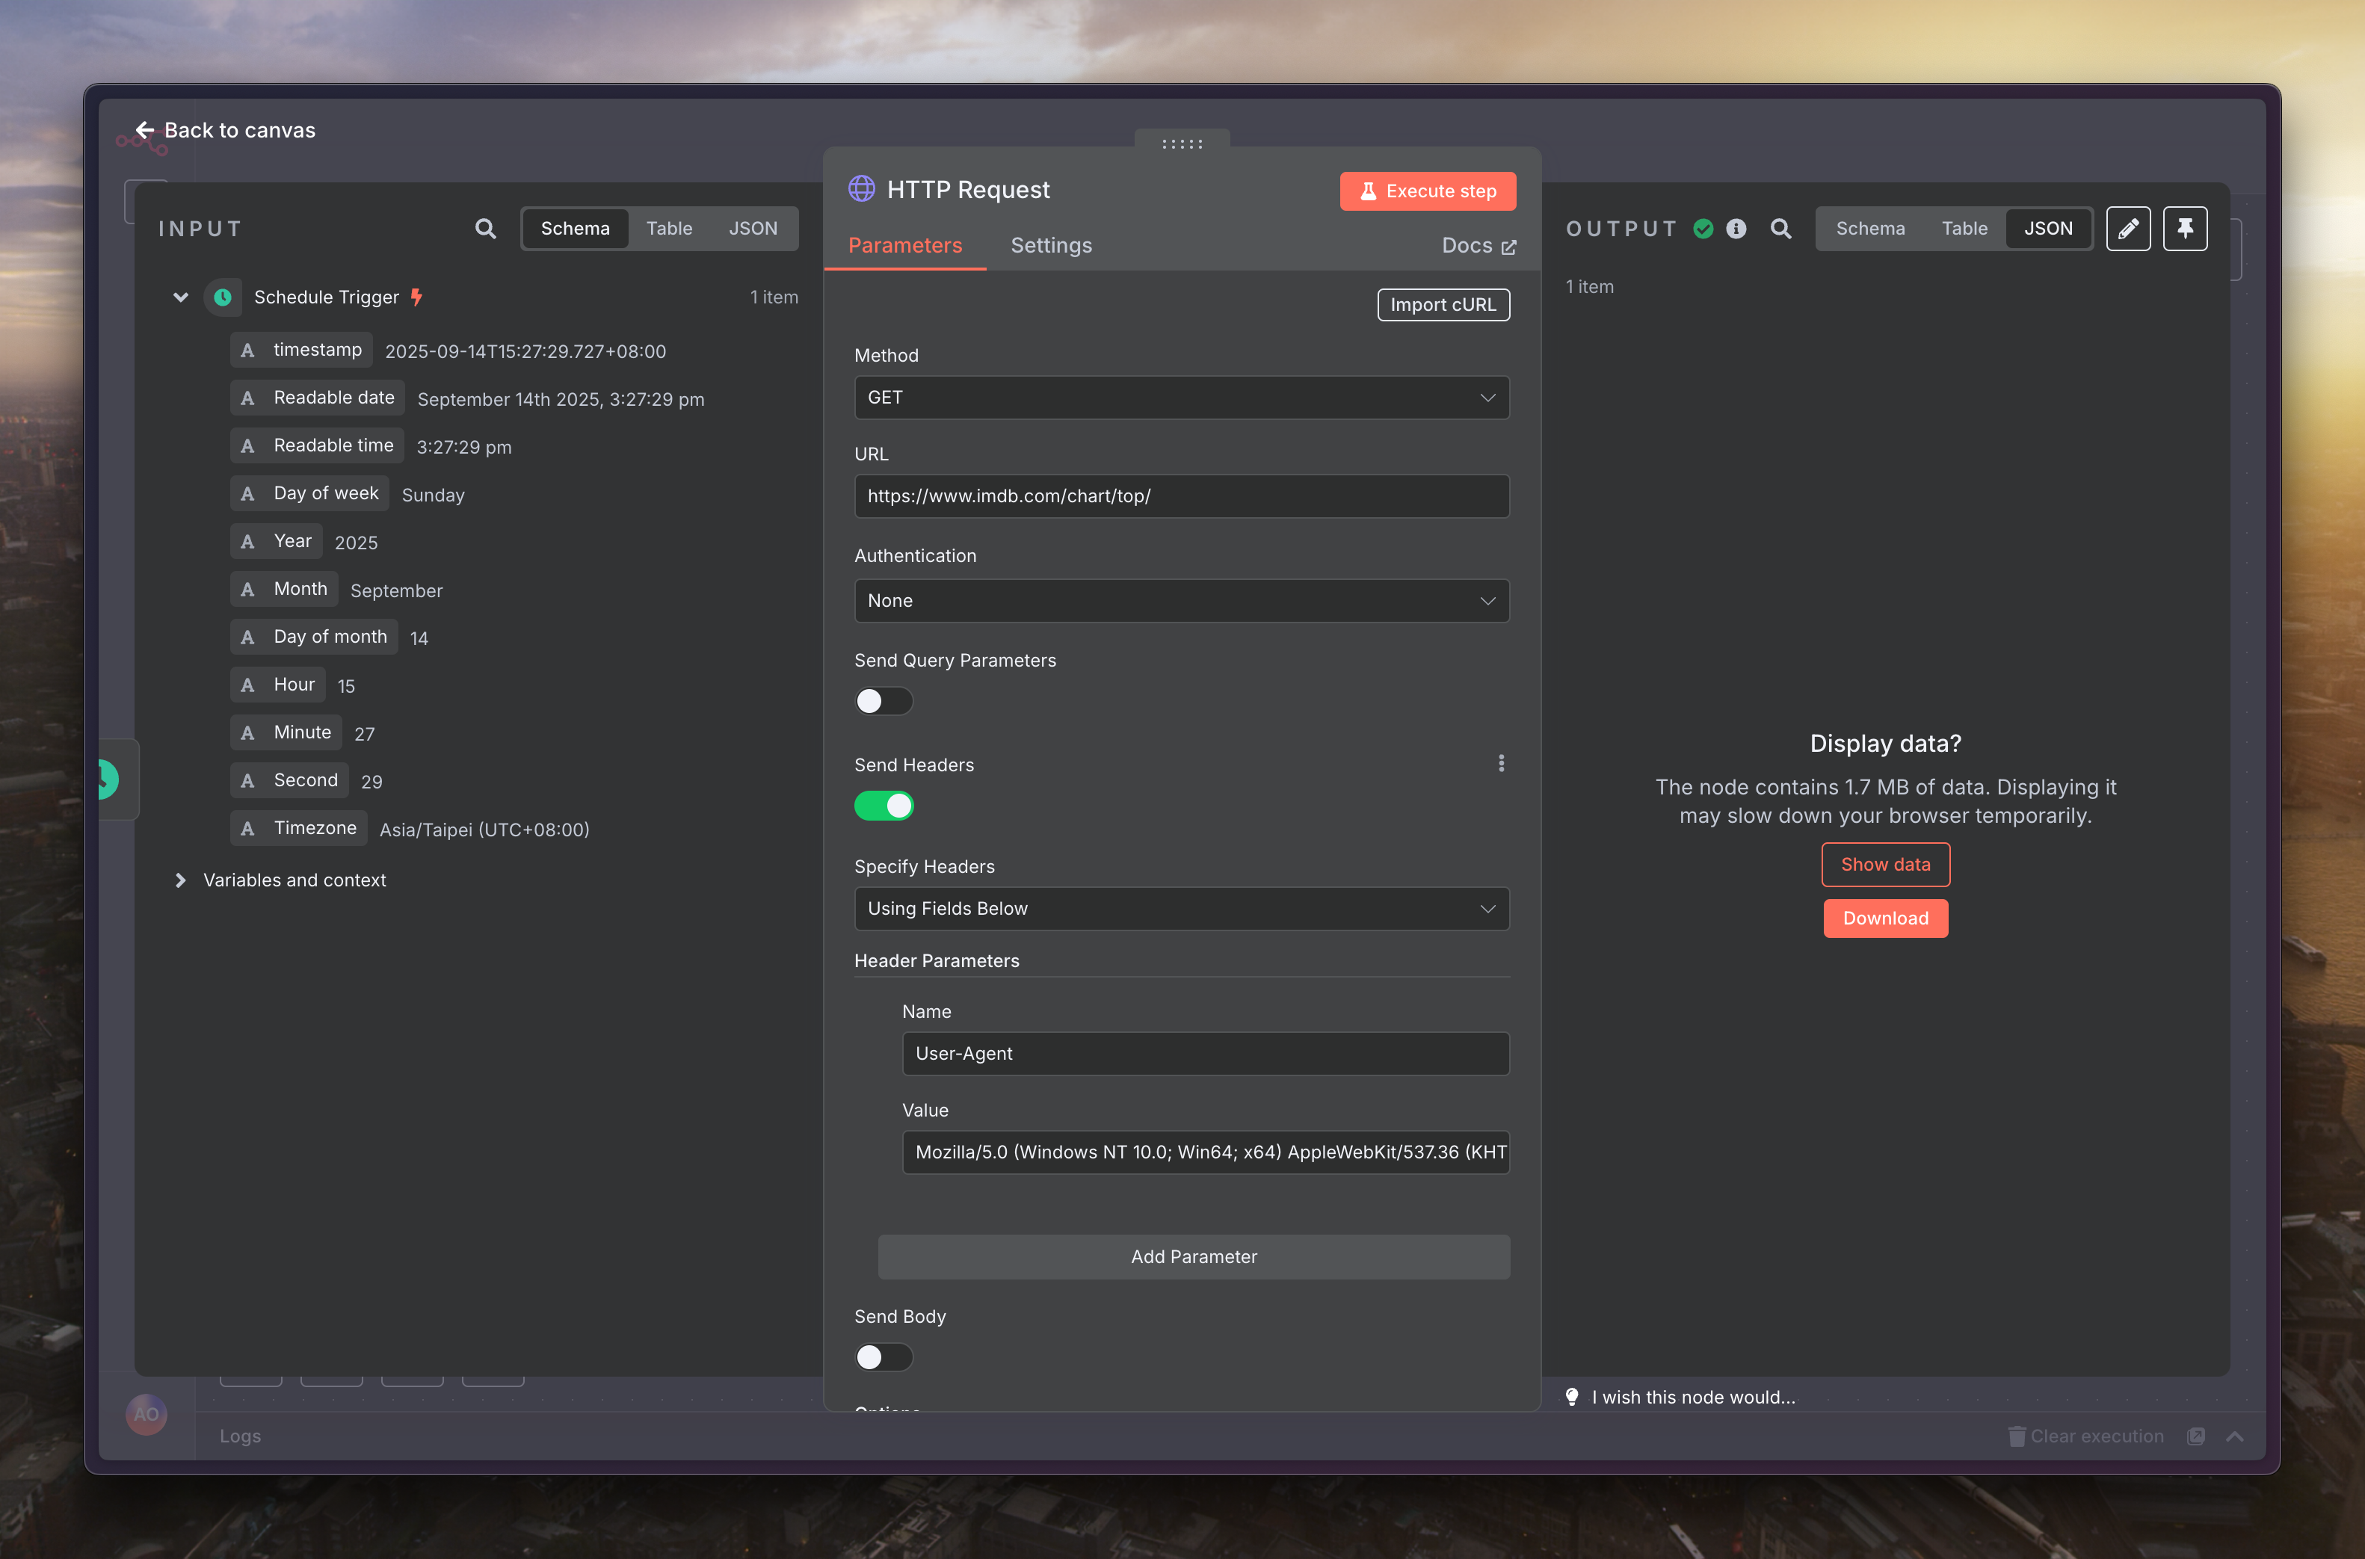Pin the output data

(x=2184, y=229)
